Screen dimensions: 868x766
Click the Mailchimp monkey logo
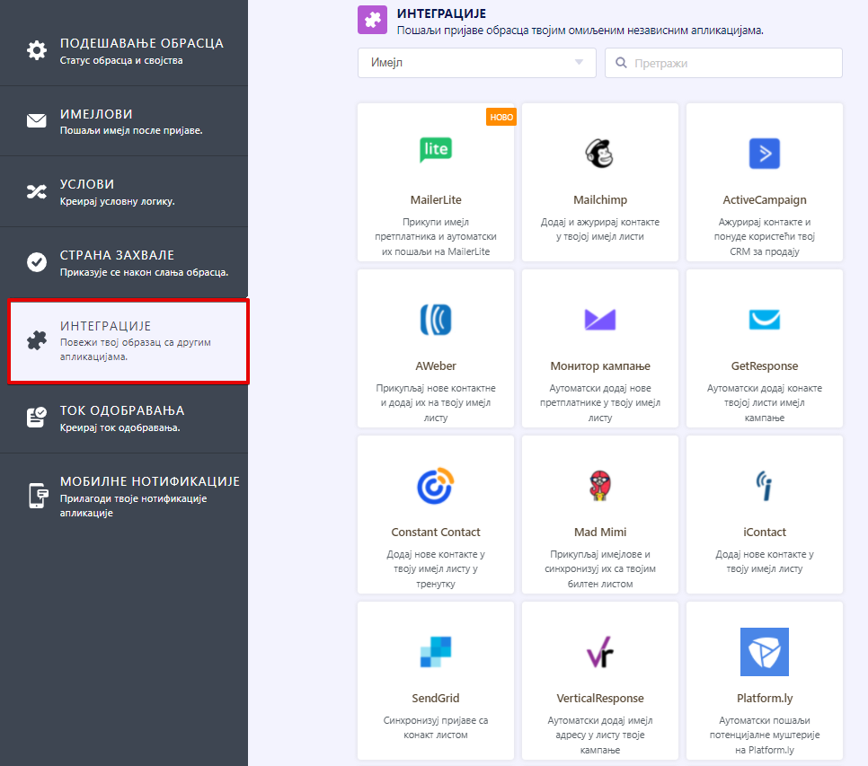coord(599,154)
